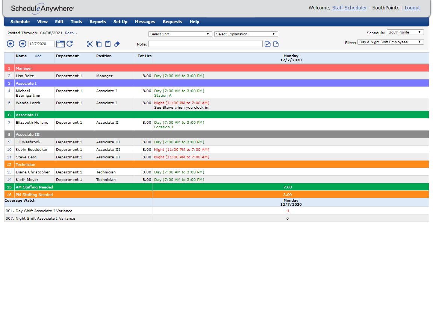Cut selection with scissors icon
The width and height of the screenshot is (433, 325).
[89, 44]
